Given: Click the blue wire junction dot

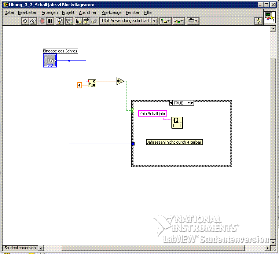Looking at the screenshot, I should (69, 60).
